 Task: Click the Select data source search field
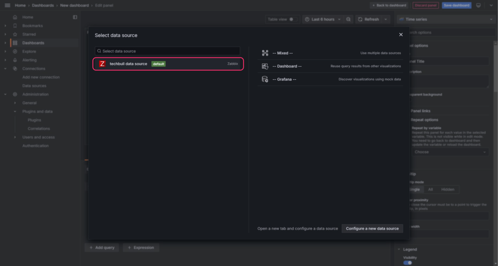pos(168,51)
